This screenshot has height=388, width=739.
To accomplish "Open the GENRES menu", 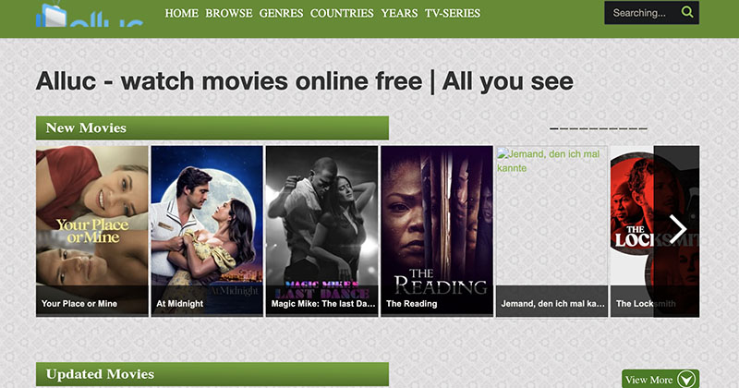I will [x=282, y=13].
